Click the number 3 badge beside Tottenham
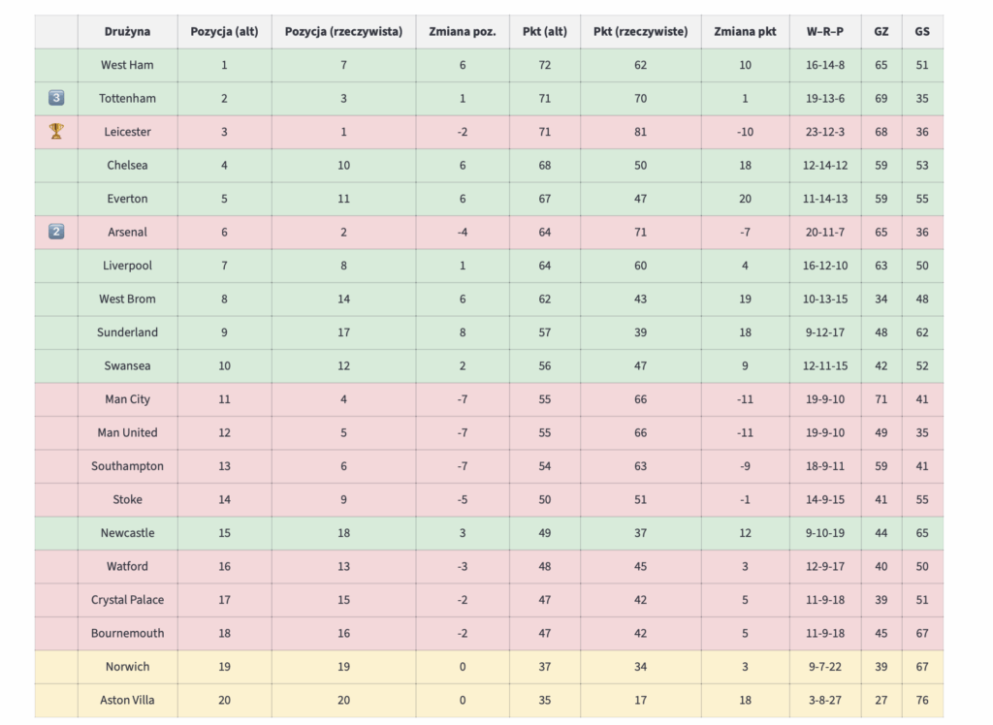The width and height of the screenshot is (993, 725). pos(56,98)
